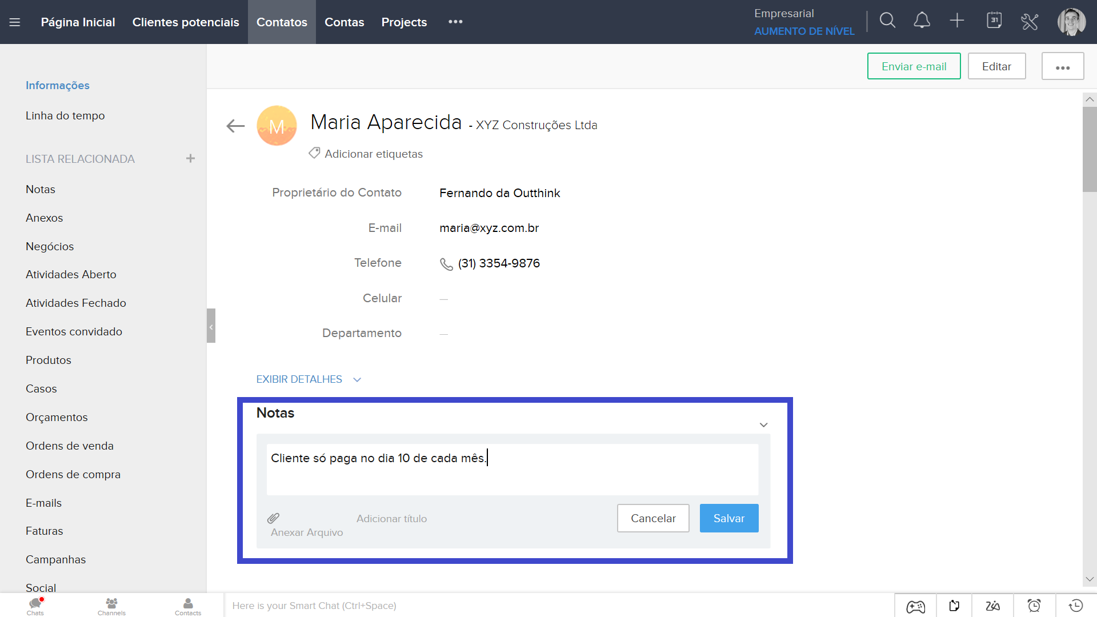Viewport: 1097px width, 617px height.
Task: Open the reminder alarm clock icon
Action: (x=1034, y=606)
